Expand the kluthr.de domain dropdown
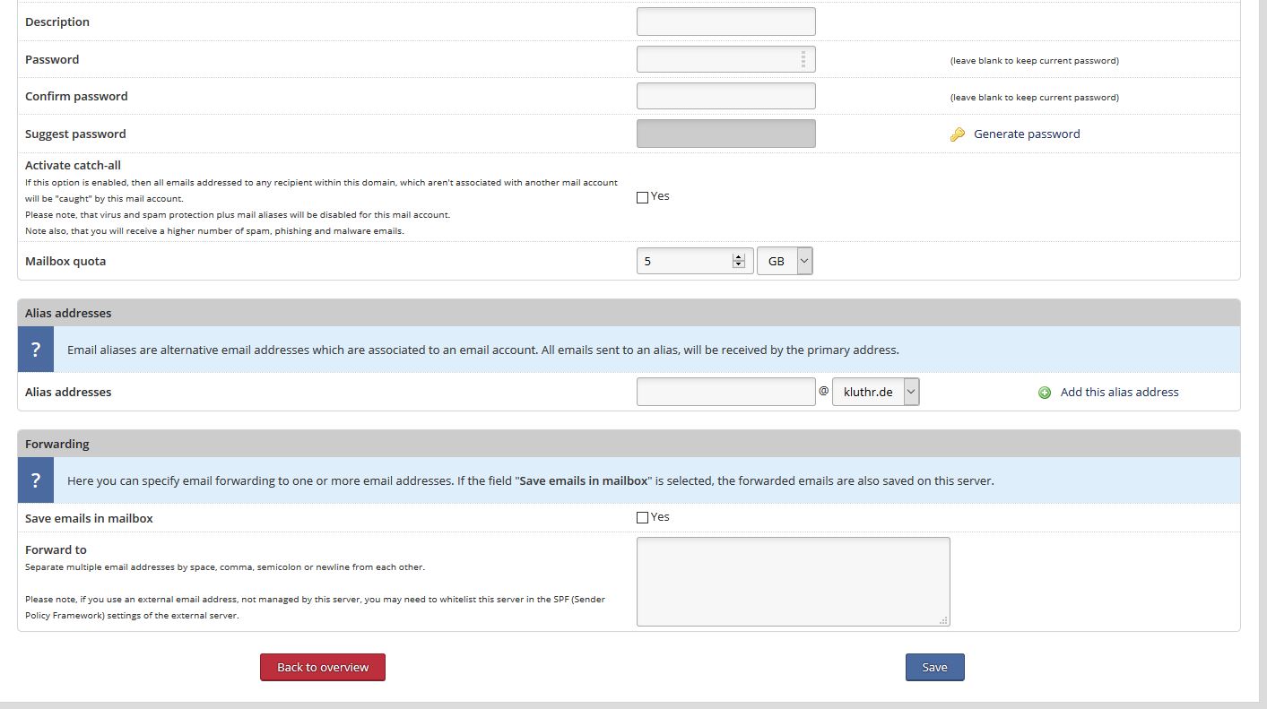The height and width of the screenshot is (709, 1267). click(x=876, y=392)
